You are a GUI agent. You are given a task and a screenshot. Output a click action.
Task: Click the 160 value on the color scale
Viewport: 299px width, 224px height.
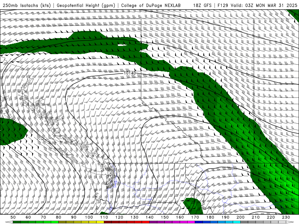[x=180, y=217]
